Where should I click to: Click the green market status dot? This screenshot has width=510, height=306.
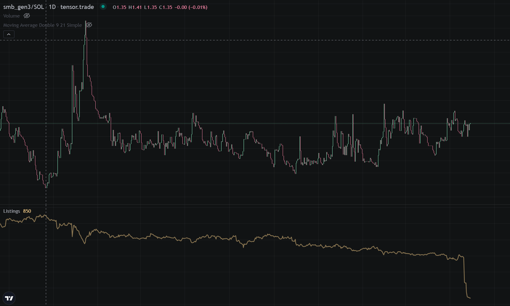tap(103, 6)
